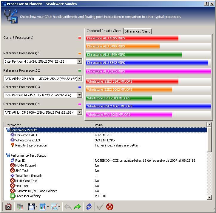Click the red Current Processor color swatch
216x213 pixels.
click(x=80, y=38)
